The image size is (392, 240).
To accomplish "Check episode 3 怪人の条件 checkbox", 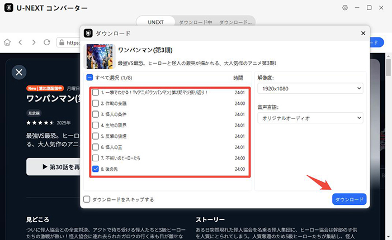I will pos(96,114).
